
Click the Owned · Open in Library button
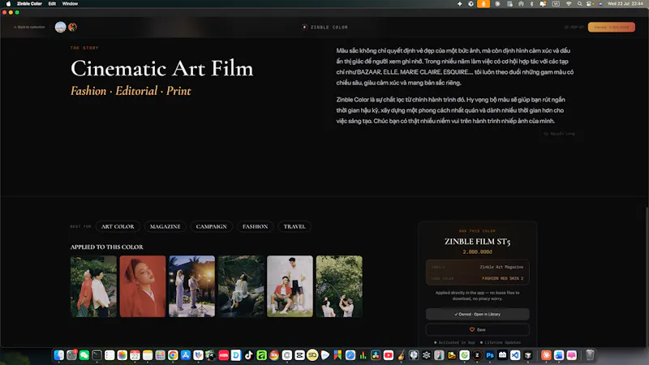point(478,314)
